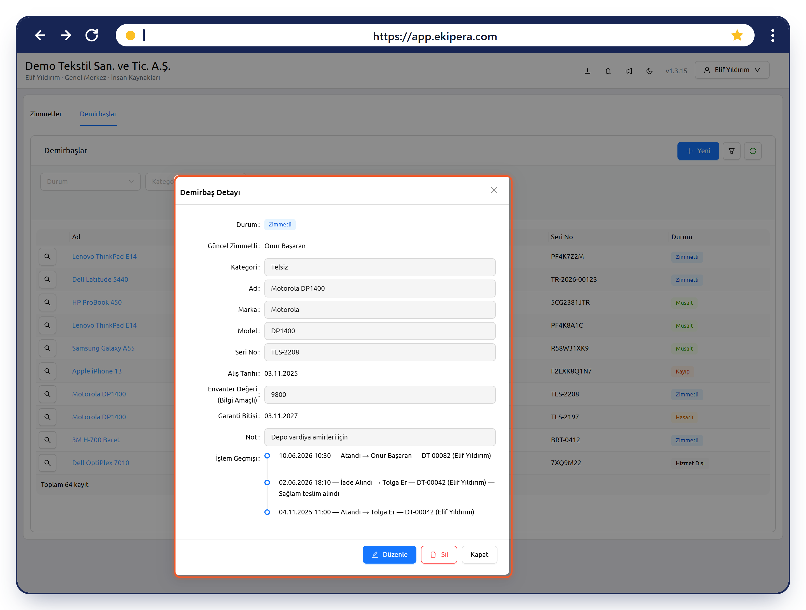Open details magnifier for 3M H-700 Baret

tap(47, 440)
